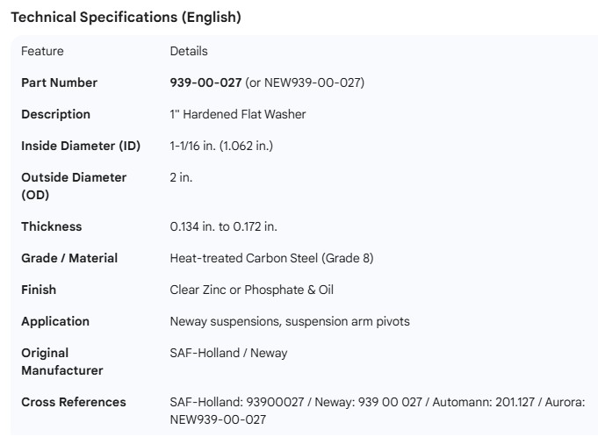The width and height of the screenshot is (598, 437).
Task: Click the 1-1/16 in. (1.062 in.) value
Action: (x=221, y=146)
